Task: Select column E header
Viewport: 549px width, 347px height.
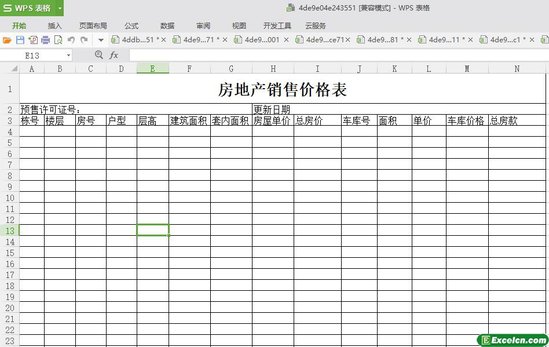Action: (153, 68)
